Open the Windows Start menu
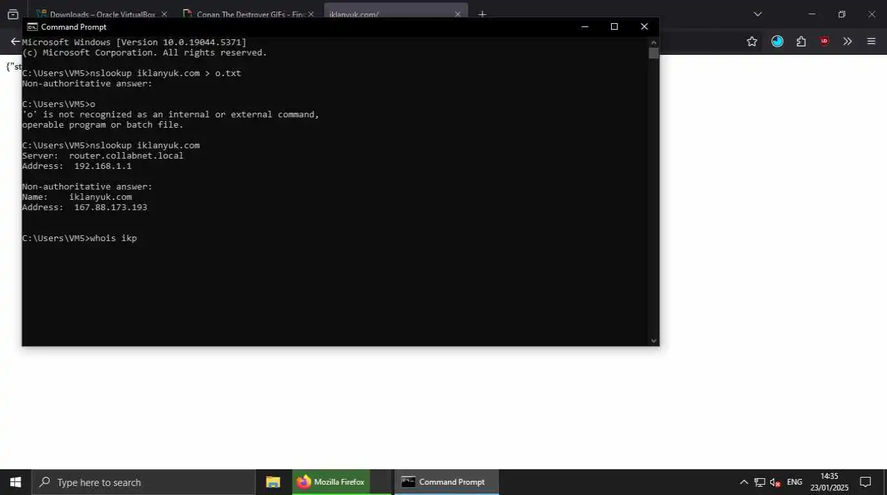887x495 pixels. (15, 482)
